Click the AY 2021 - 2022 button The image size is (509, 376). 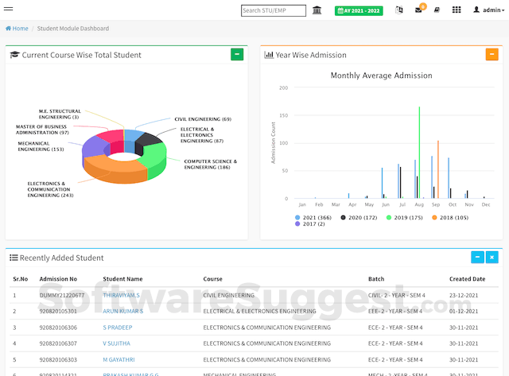[359, 10]
